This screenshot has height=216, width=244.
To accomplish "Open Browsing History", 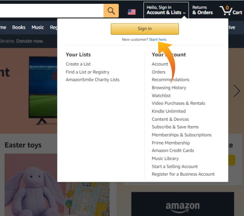I will (169, 88).
